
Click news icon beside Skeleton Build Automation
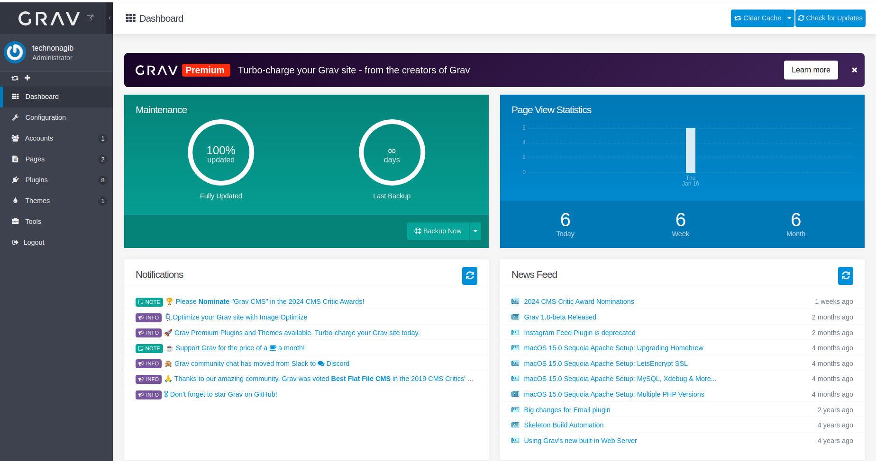tap(515, 425)
